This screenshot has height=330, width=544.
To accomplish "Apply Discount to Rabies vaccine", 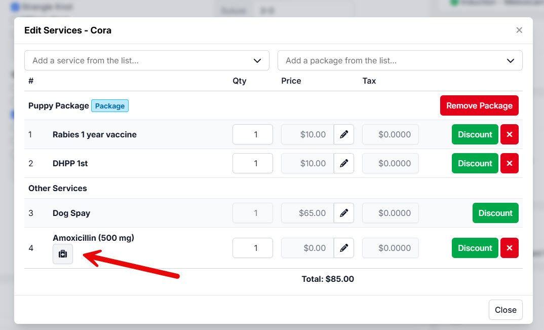I will [475, 134].
